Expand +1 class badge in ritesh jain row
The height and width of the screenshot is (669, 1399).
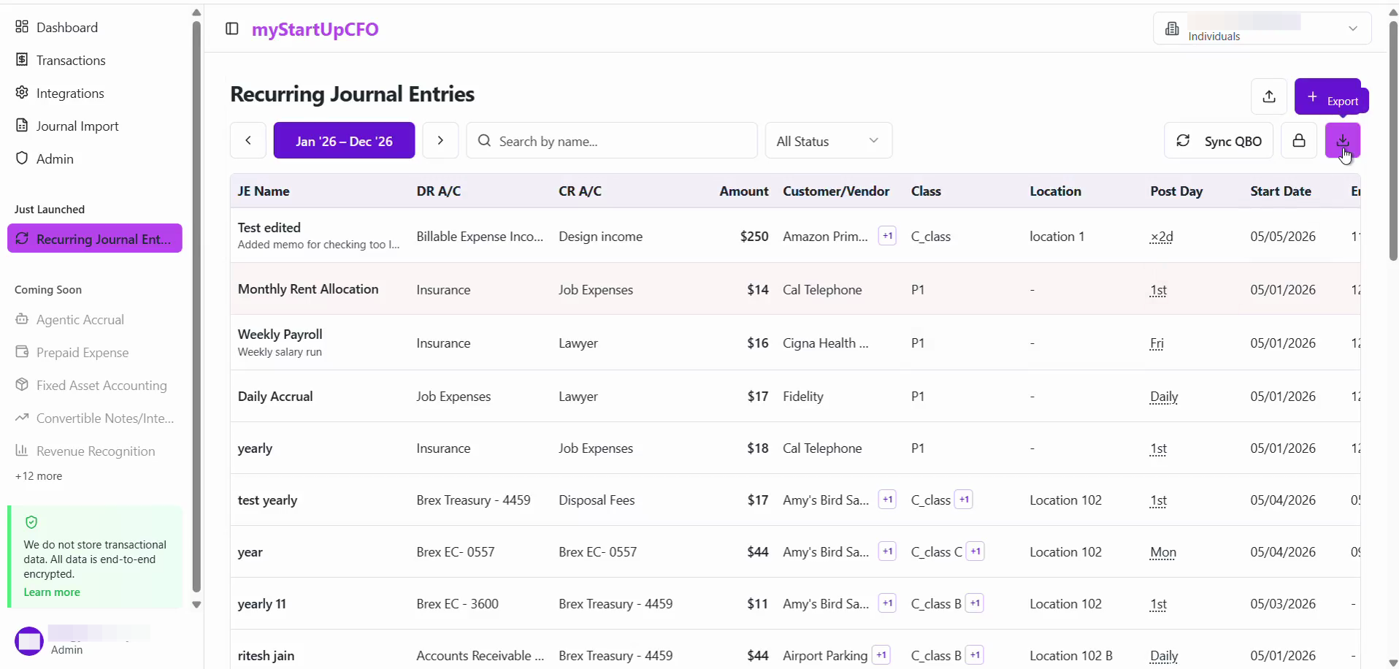(975, 655)
